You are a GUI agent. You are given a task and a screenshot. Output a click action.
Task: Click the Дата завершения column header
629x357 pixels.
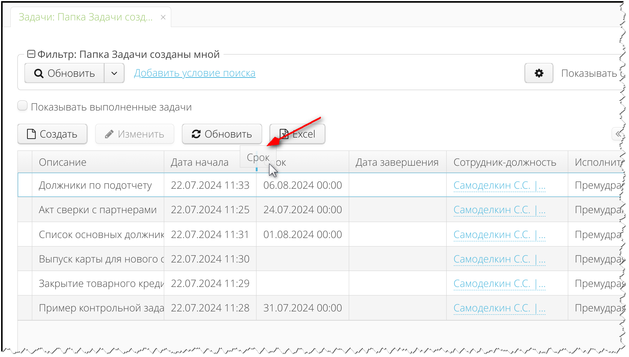[397, 162]
